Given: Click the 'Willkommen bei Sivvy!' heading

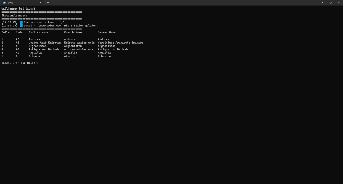Looking at the screenshot, I should pyautogui.click(x=18, y=9).
